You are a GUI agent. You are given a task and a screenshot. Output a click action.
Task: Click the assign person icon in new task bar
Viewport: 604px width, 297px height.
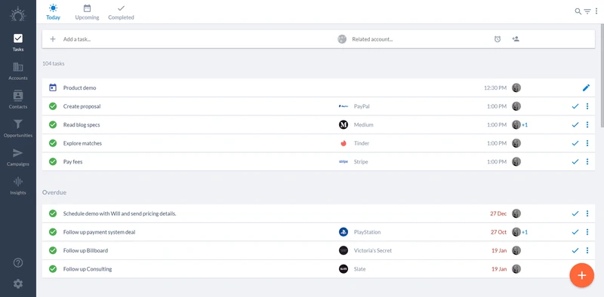(516, 39)
